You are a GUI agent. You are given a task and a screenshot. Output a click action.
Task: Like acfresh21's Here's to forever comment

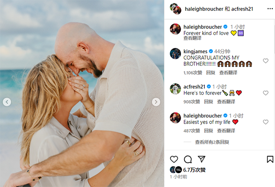(266, 93)
